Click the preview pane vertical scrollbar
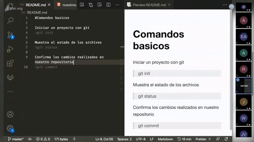Viewport: 254px width, 142px height. click(231, 69)
